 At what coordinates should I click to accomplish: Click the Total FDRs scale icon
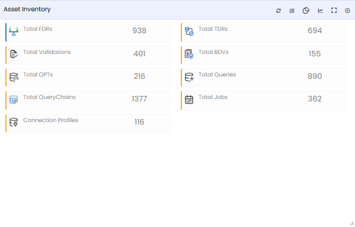(14, 31)
